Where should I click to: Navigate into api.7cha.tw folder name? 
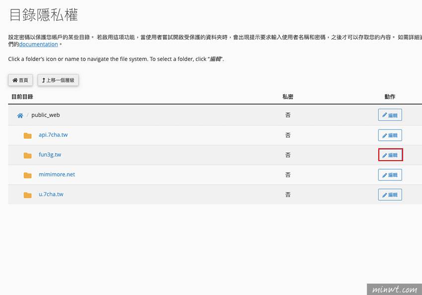53,135
